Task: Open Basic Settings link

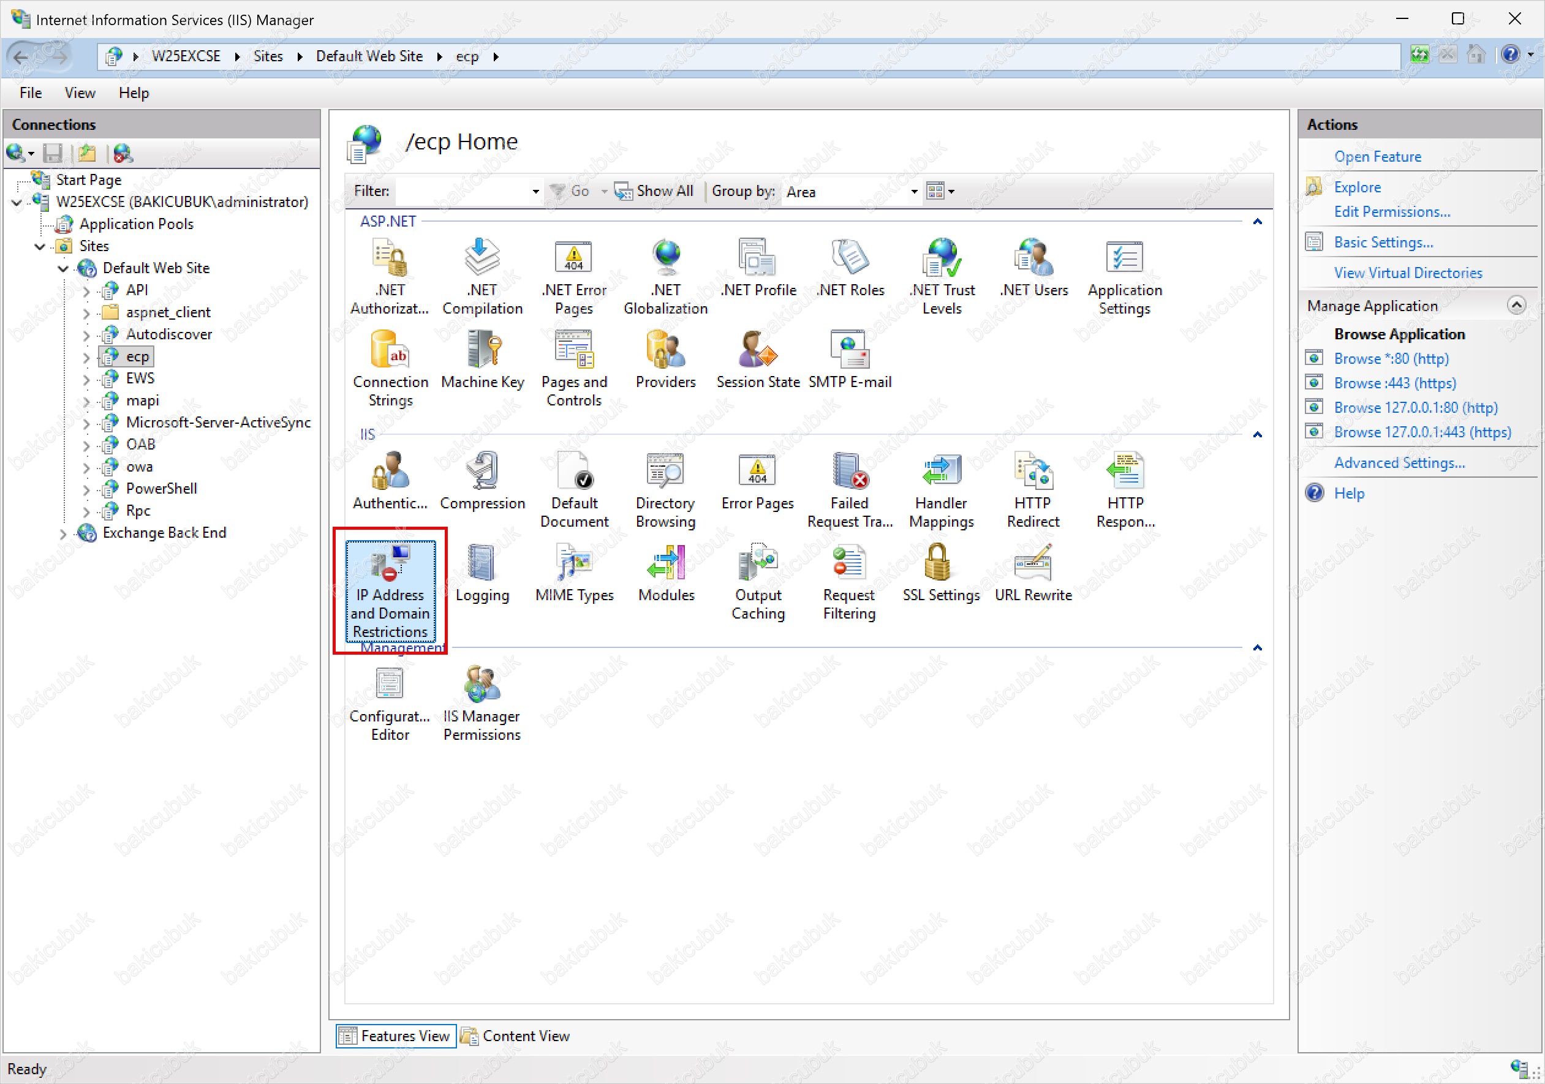Action: pos(1383,243)
